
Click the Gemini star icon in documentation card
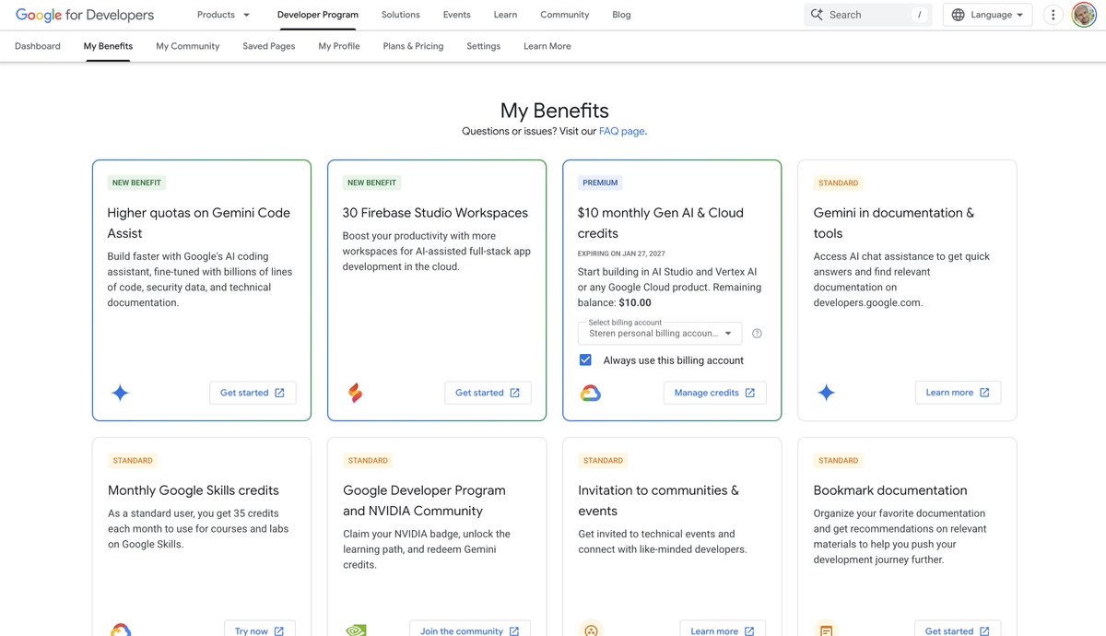pyautogui.click(x=826, y=393)
